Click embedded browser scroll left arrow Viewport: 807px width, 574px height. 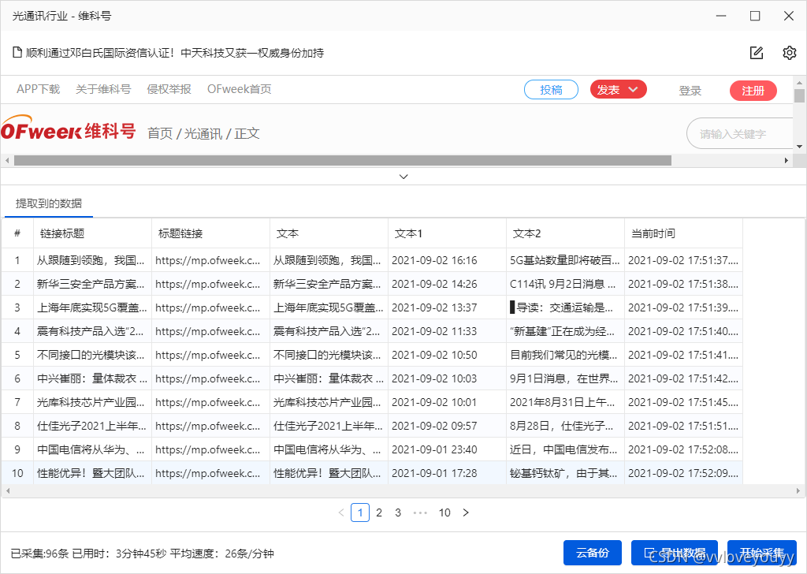(6, 161)
